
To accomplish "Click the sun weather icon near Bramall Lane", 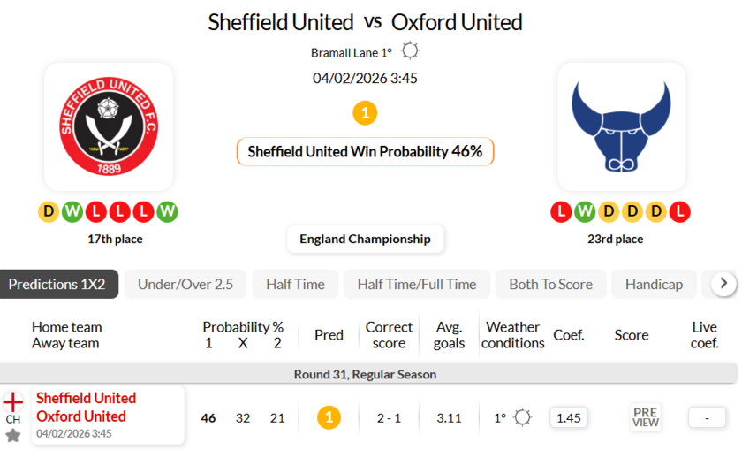I will (410, 51).
